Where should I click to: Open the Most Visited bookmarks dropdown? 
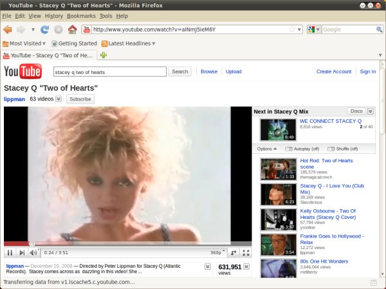click(44, 44)
